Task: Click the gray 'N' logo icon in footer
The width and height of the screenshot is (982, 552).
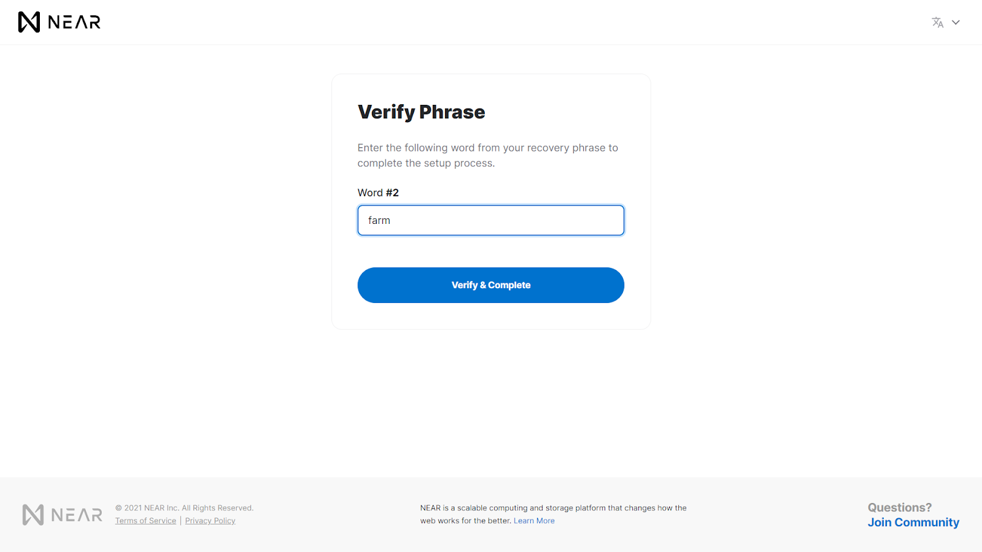Action: [x=33, y=515]
